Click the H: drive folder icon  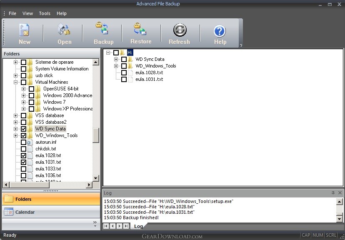[123, 52]
